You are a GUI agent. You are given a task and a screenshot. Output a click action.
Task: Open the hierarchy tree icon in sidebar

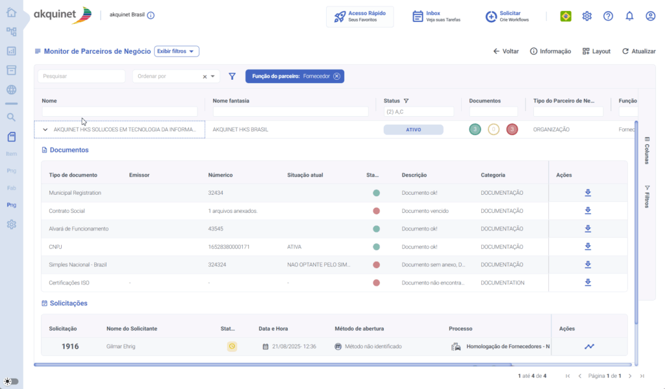click(12, 32)
